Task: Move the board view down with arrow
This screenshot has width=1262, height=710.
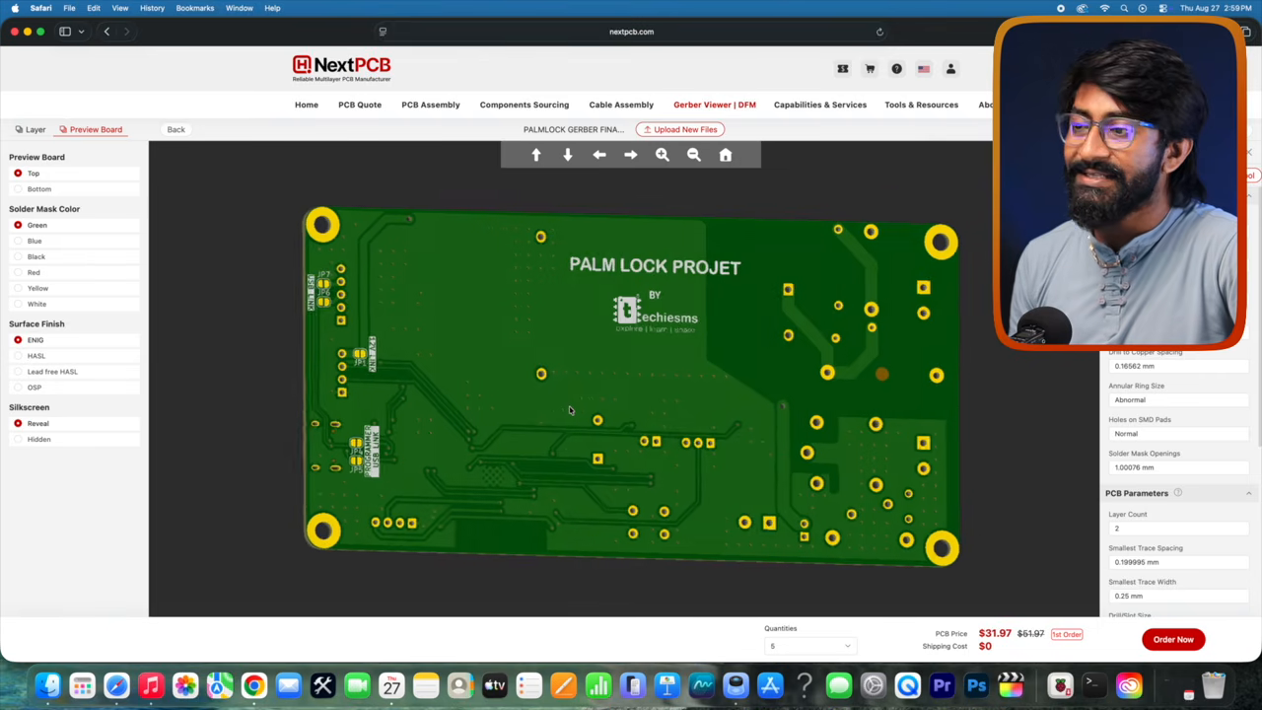Action: 568,155
